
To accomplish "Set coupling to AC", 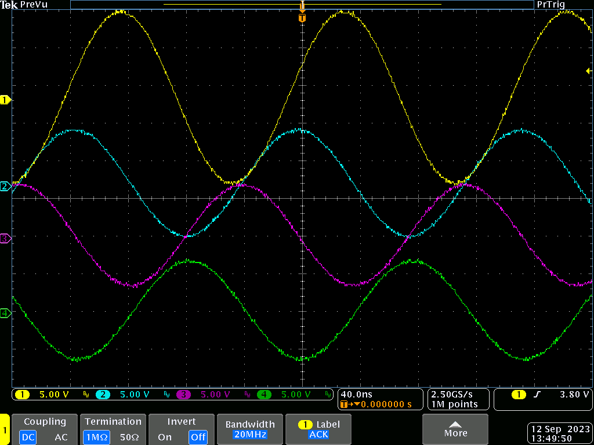I will coord(61,437).
